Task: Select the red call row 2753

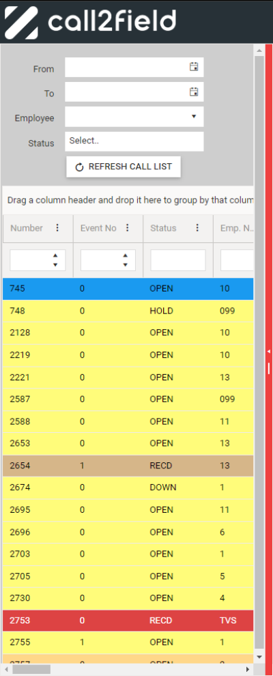Action: point(128,621)
